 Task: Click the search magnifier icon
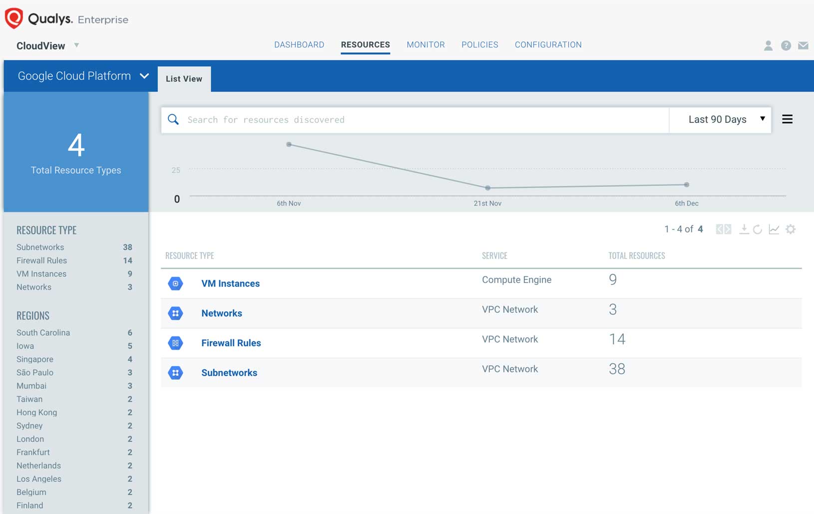pos(173,119)
